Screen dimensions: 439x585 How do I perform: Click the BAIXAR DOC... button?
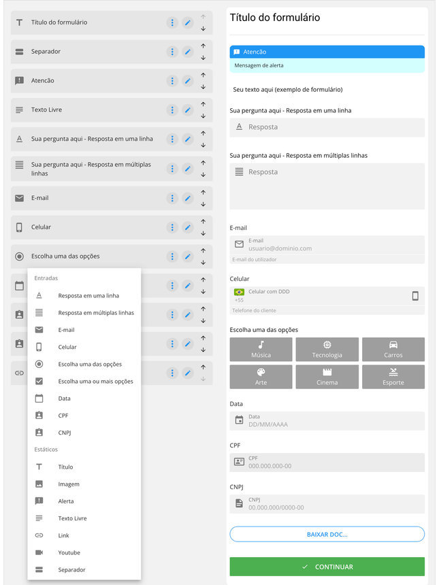pyautogui.click(x=327, y=535)
